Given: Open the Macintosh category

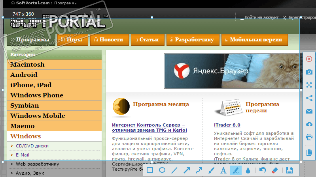Looking at the screenshot, I should 54,65.
